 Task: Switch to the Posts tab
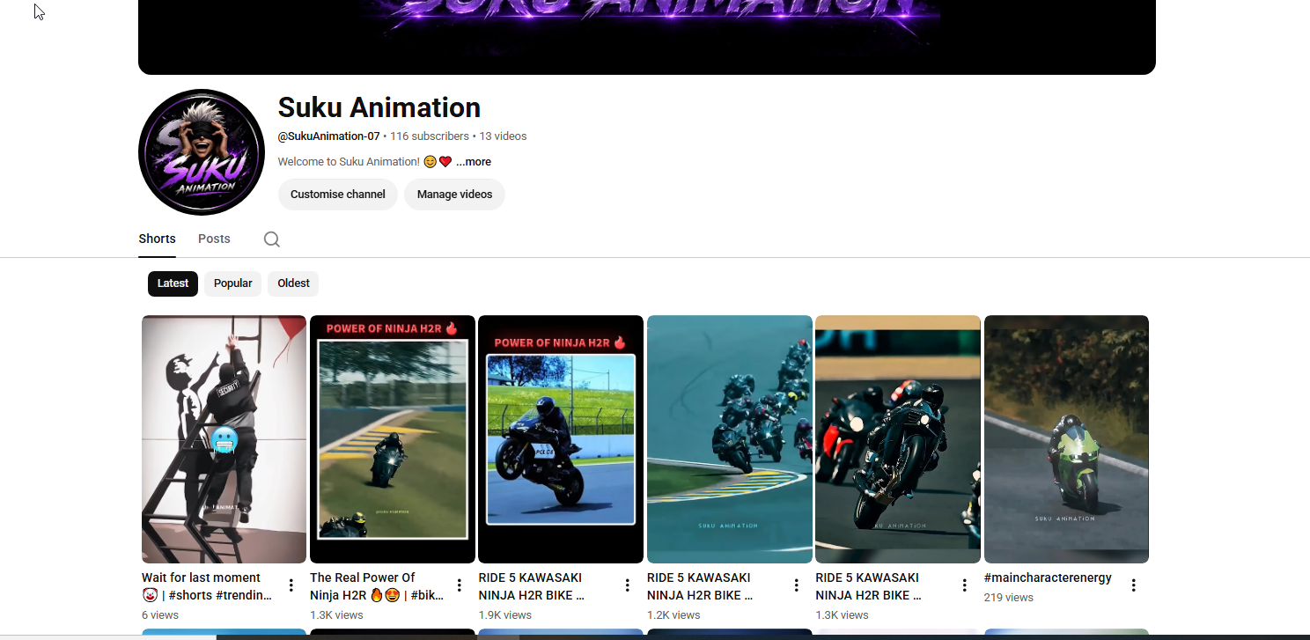(x=214, y=239)
